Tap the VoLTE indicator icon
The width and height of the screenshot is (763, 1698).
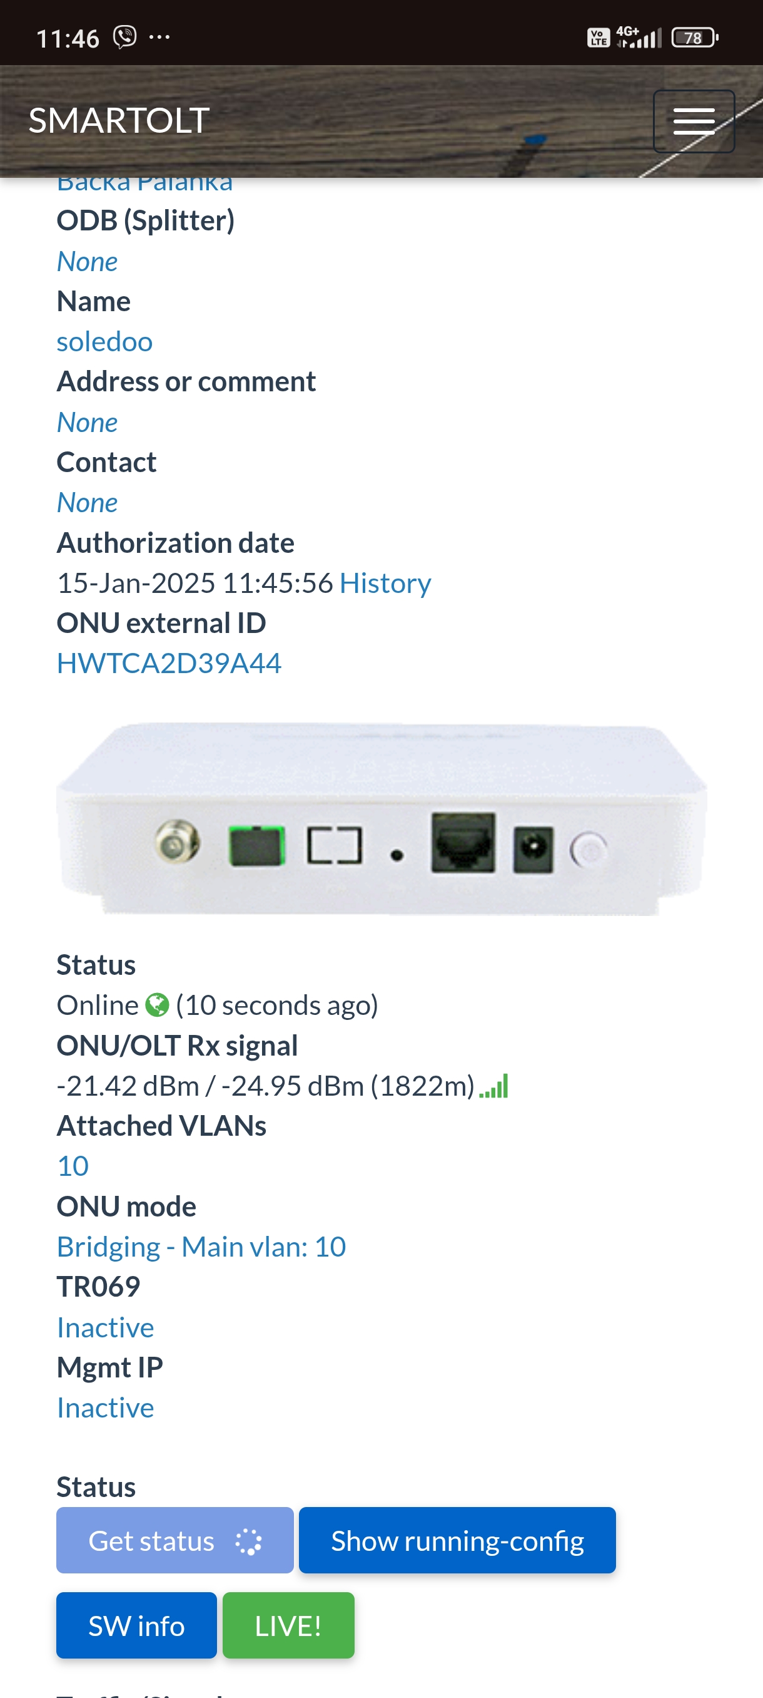tap(599, 38)
